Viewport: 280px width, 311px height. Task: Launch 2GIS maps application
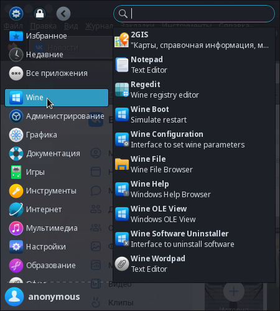pyautogui.click(x=194, y=40)
